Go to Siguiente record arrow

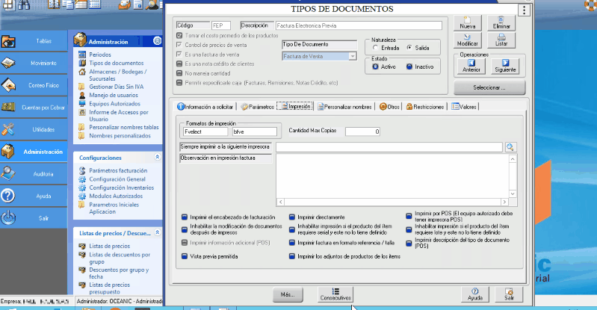505,66
